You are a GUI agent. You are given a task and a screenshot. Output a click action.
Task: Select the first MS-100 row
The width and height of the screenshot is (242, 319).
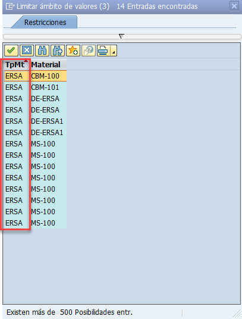pyautogui.click(x=35, y=144)
